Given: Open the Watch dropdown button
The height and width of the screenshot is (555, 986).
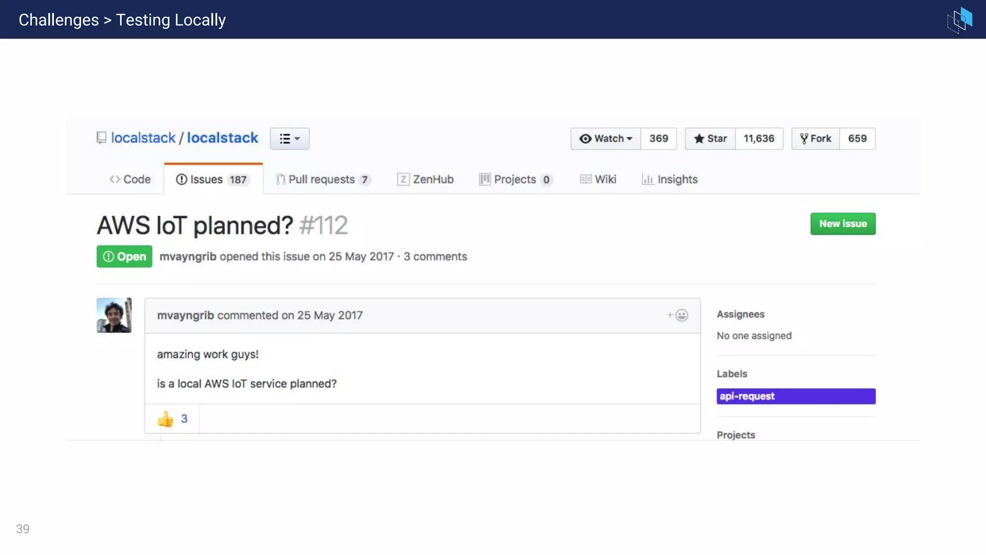Looking at the screenshot, I should 606,139.
